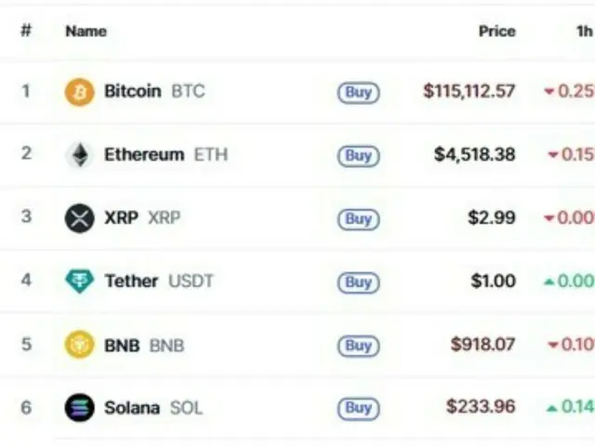
Task: Open the Bitcoin BTC name link
Action: click(153, 92)
